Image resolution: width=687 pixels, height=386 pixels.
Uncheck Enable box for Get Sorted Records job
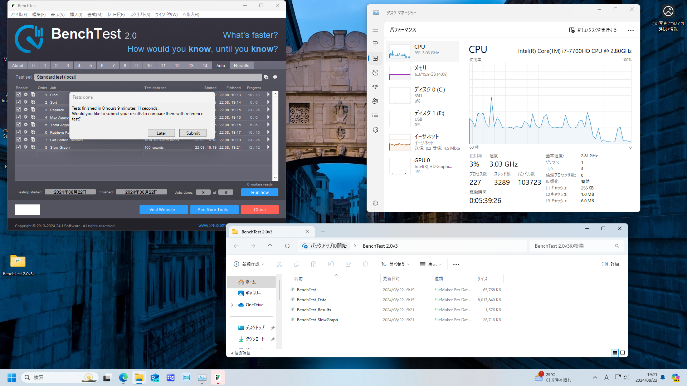coord(19,140)
